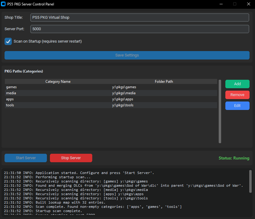Toggle Scan on Startup checkbox

[8, 41]
